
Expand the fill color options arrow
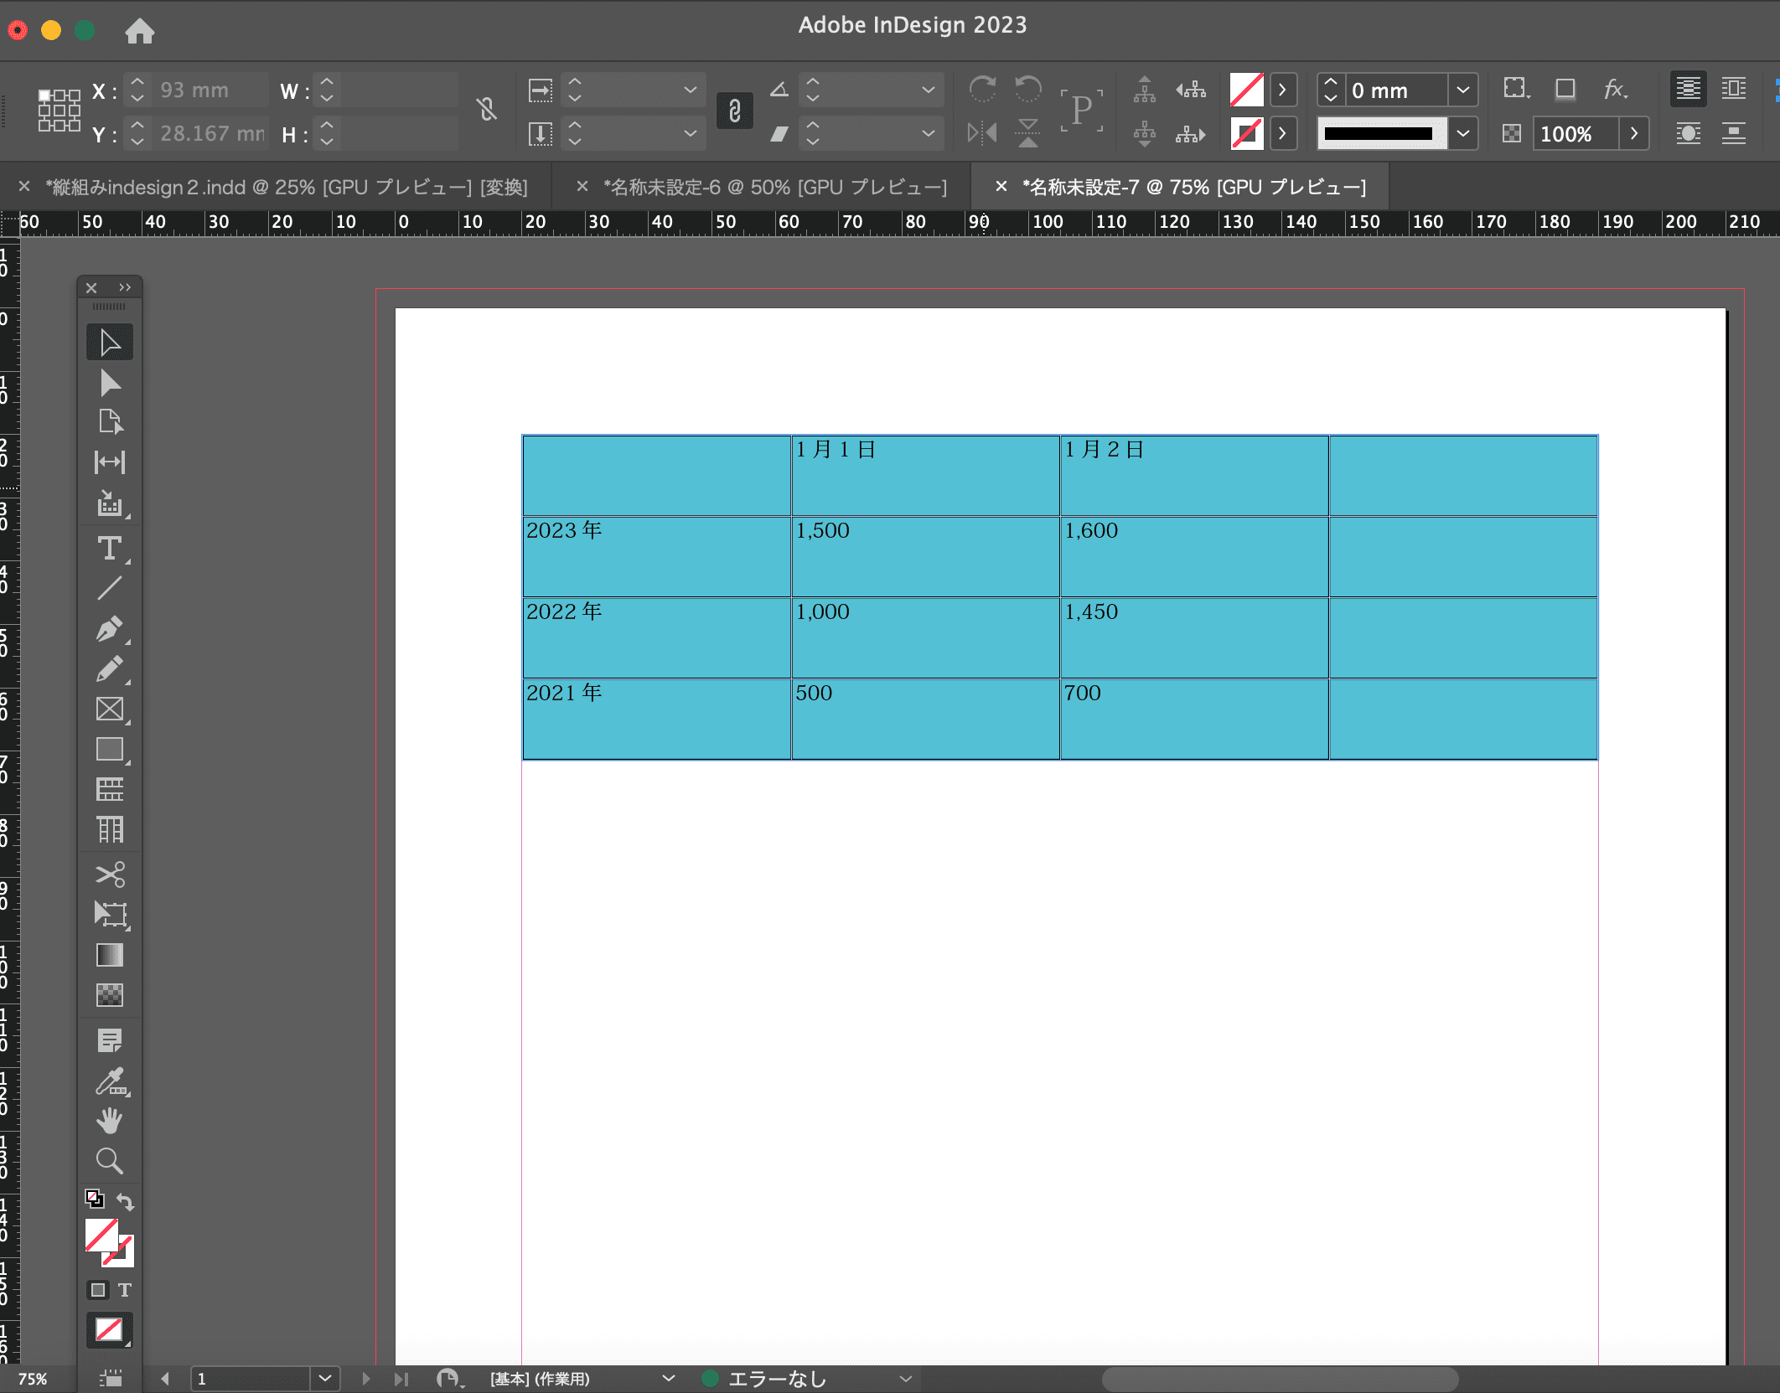(x=1282, y=90)
